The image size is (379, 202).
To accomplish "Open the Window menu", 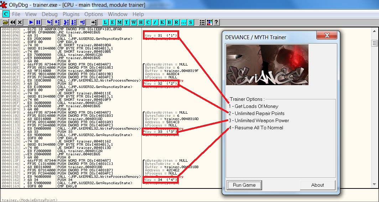I will [x=118, y=14].
